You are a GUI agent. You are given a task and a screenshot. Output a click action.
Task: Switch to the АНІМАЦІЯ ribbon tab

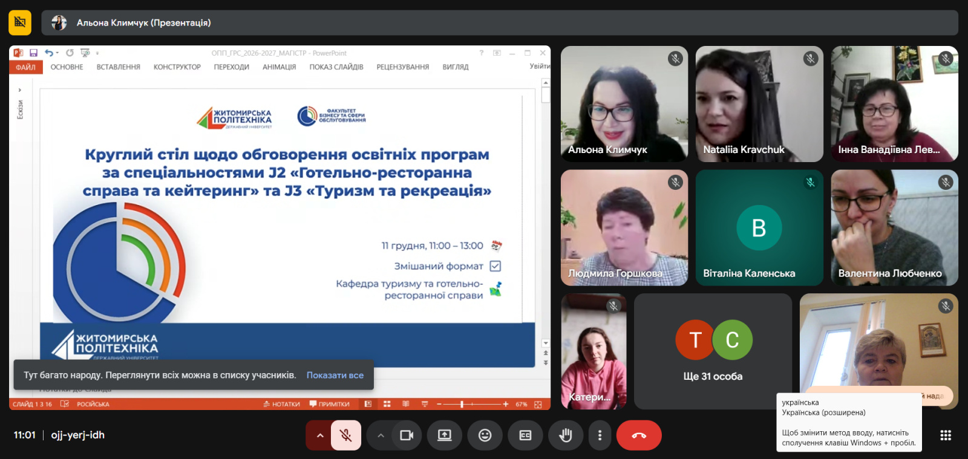(x=279, y=67)
